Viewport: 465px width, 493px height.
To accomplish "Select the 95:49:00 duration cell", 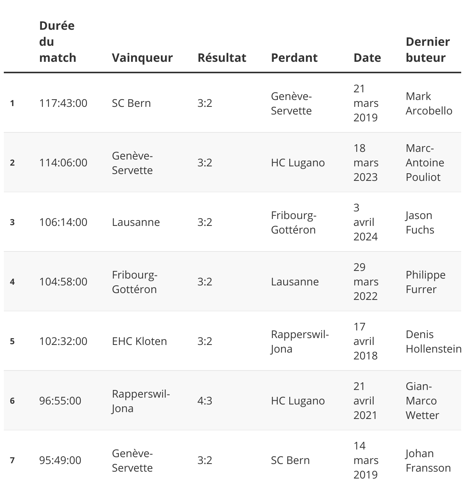I will (x=60, y=460).
